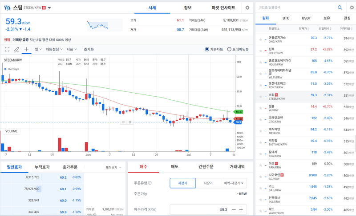This screenshot has height=216, width=356.
Task: Choose the 시장가 order type button
Action: tap(208, 183)
